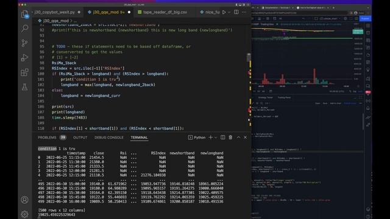Switch to the 'How to find highest value' browser tab
Viewport: 390px width, 219px height.
point(313,8)
